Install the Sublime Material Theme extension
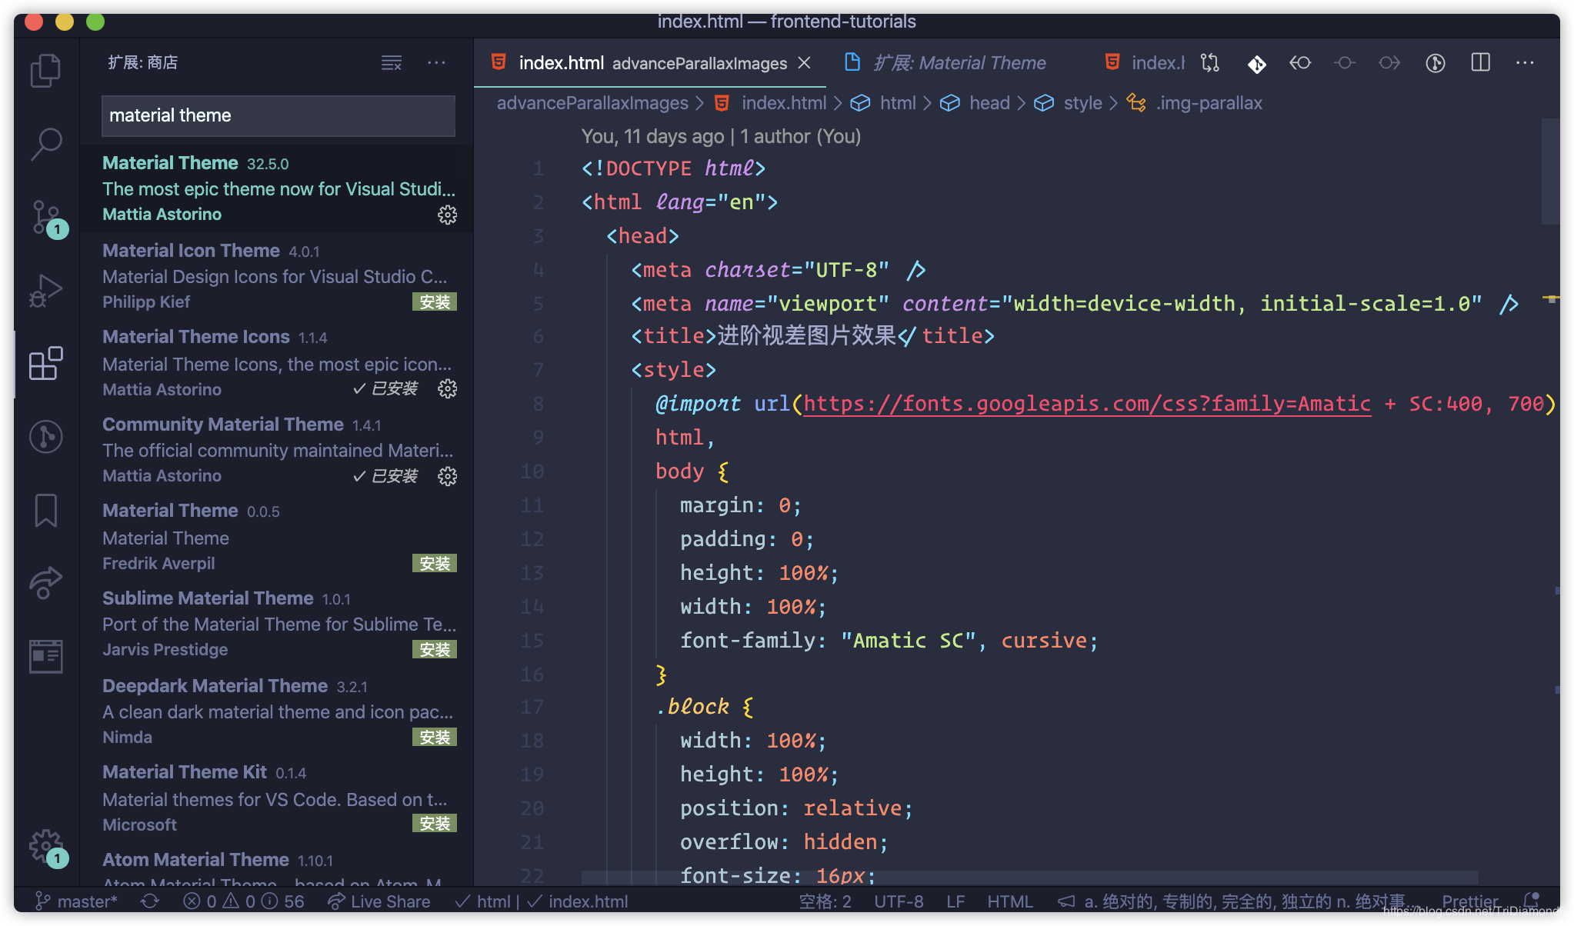 435,650
